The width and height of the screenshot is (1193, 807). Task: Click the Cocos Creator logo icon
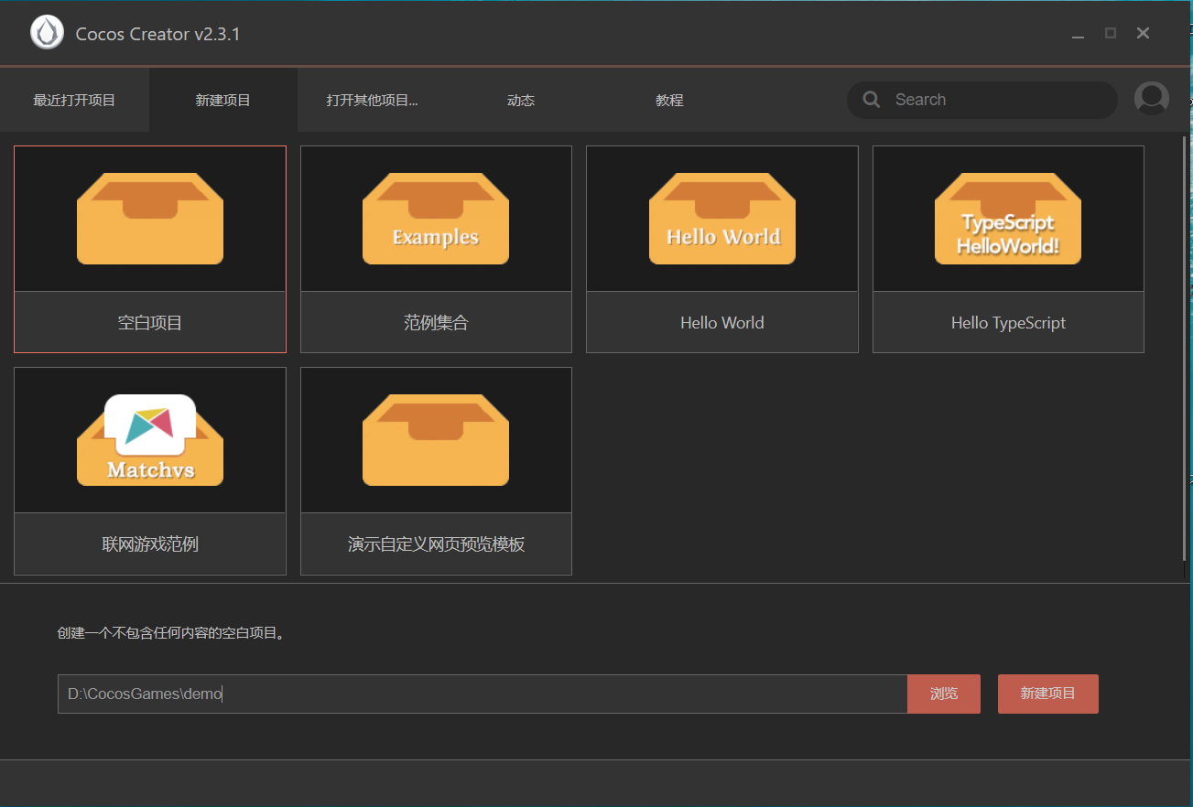coord(47,33)
